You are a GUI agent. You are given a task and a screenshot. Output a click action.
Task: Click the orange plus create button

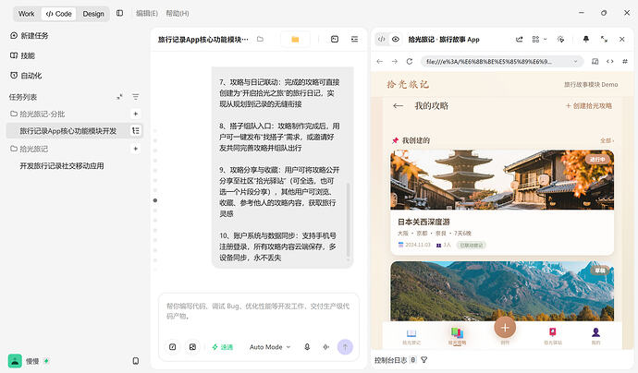click(x=505, y=328)
